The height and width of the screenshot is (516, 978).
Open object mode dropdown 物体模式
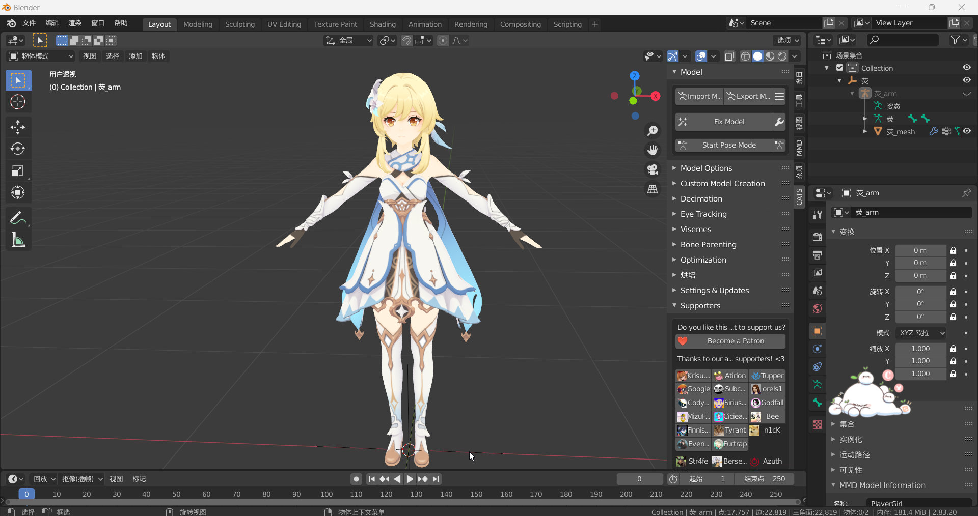click(x=41, y=56)
